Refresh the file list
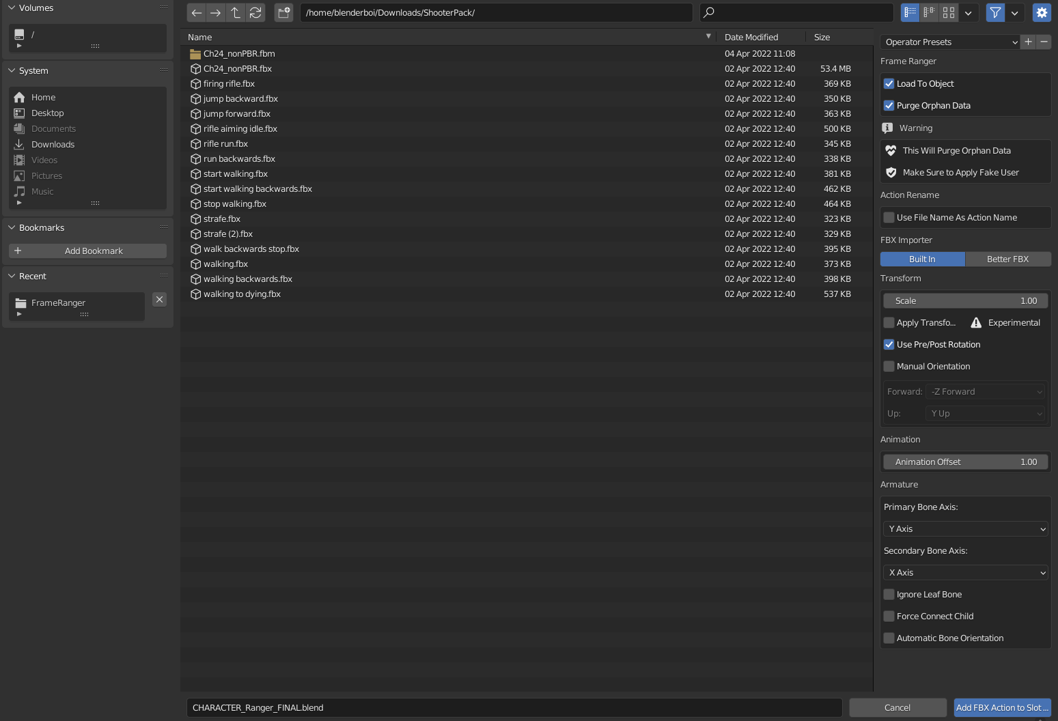 pyautogui.click(x=255, y=12)
